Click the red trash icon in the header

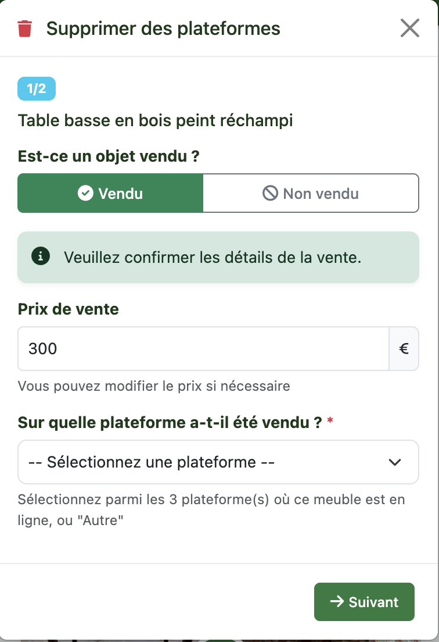point(24,28)
